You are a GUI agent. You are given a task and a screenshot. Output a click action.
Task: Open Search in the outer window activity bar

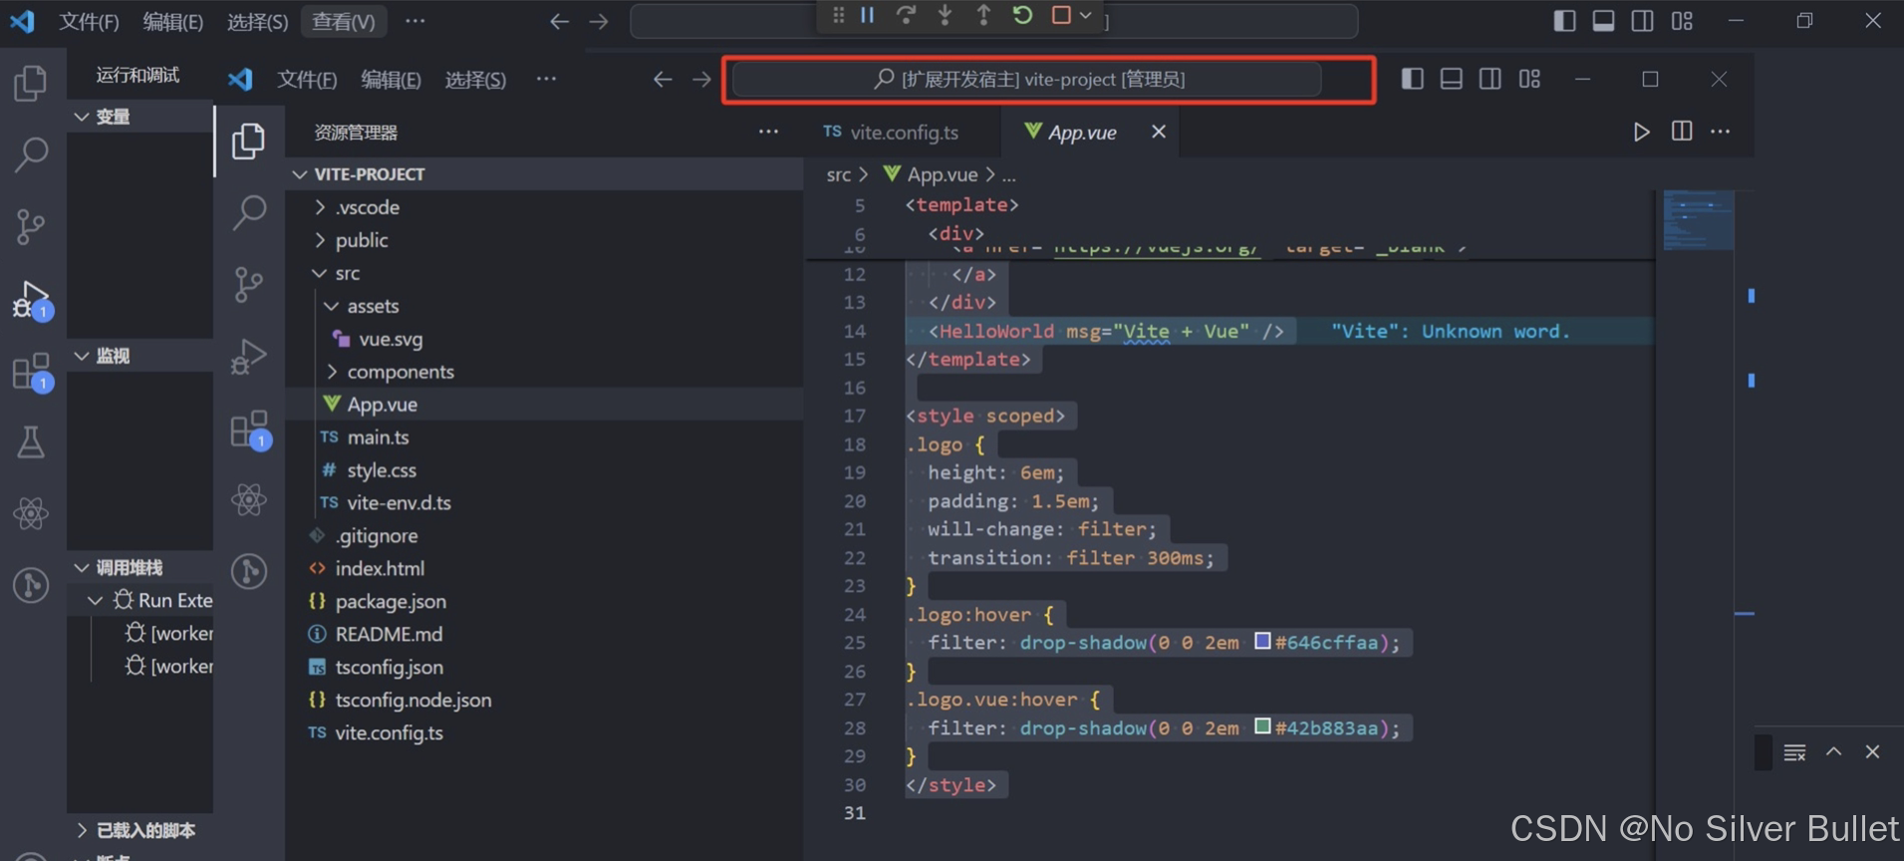[31, 154]
